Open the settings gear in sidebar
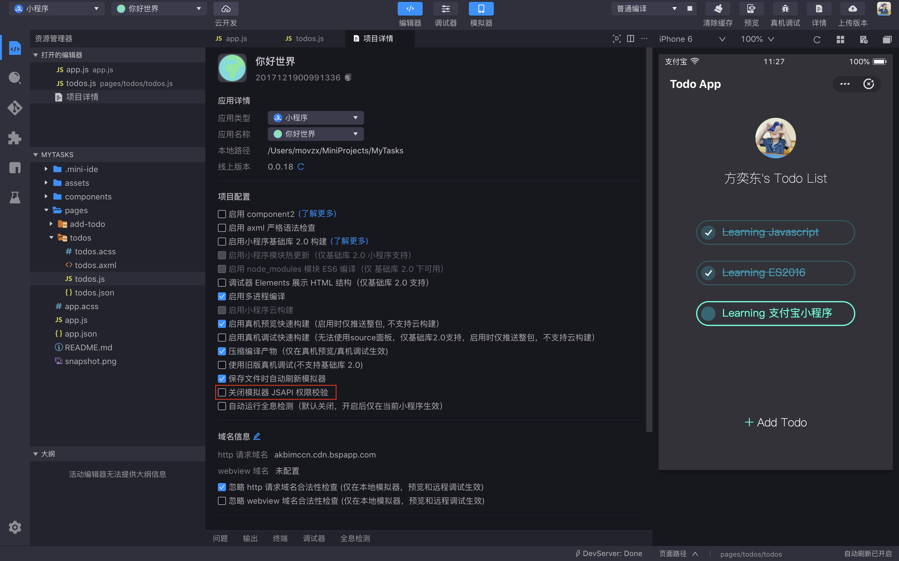Image resolution: width=899 pixels, height=561 pixels. [15, 527]
